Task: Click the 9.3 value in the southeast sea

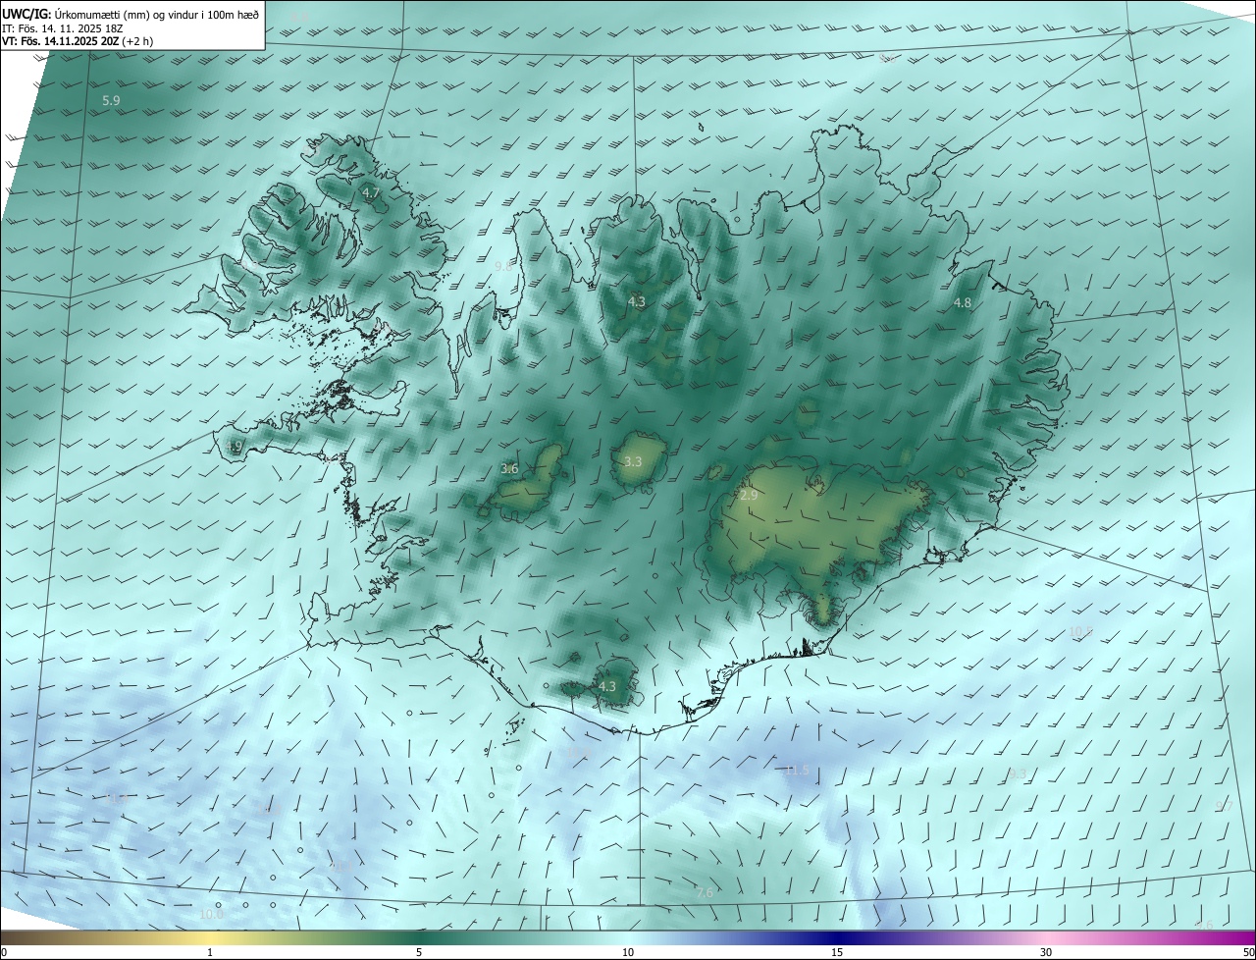Action: coord(1018,774)
